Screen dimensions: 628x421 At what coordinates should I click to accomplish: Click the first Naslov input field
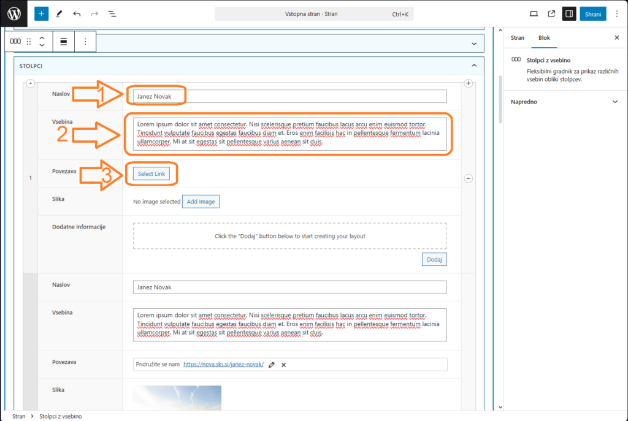[289, 96]
